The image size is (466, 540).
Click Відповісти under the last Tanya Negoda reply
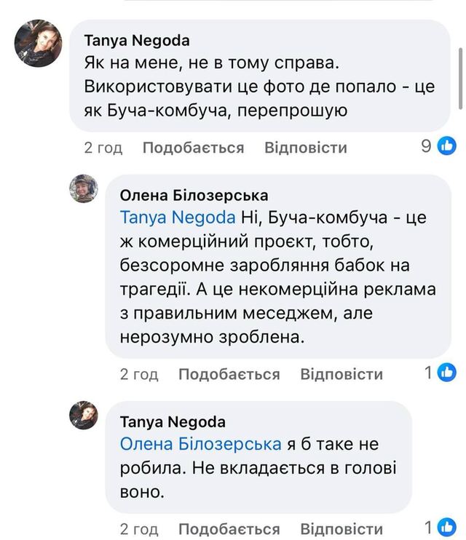341,528
